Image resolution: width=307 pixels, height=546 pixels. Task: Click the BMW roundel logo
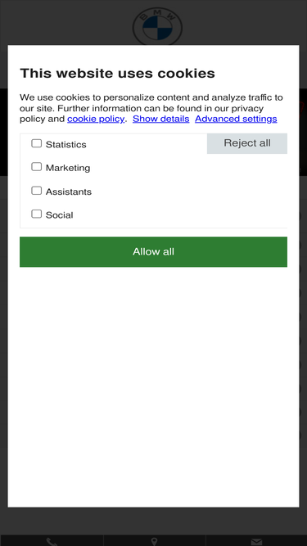[x=157, y=26]
